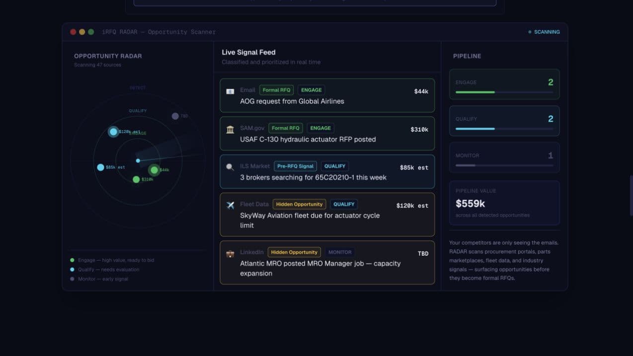Click the Formal RFQ tag on the Email signal
633x356 pixels.
click(276, 90)
